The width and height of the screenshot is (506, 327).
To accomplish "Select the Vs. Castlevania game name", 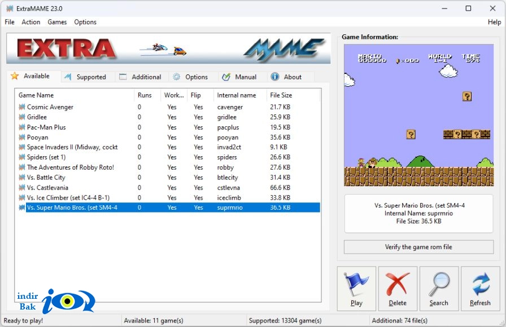I will click(x=47, y=188).
